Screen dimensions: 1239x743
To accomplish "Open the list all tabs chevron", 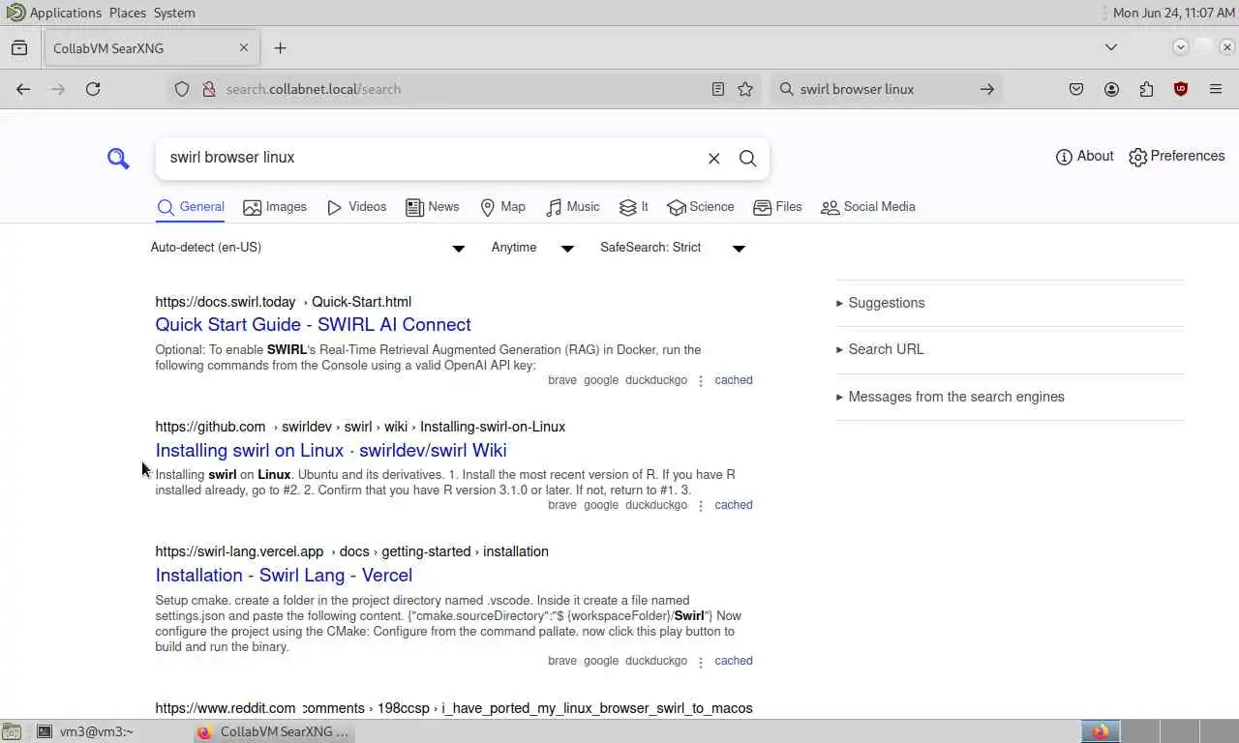I will click(x=1111, y=47).
